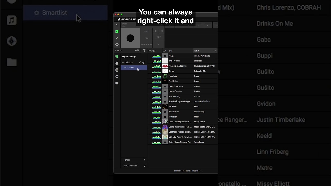Click album art for Lose Control
The width and height of the screenshot is (331, 186).
click(x=165, y=122)
